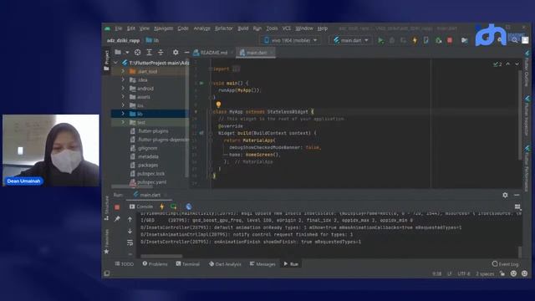The width and height of the screenshot is (535, 301).
Task: Open the TODO tool window button
Action: coord(125,264)
